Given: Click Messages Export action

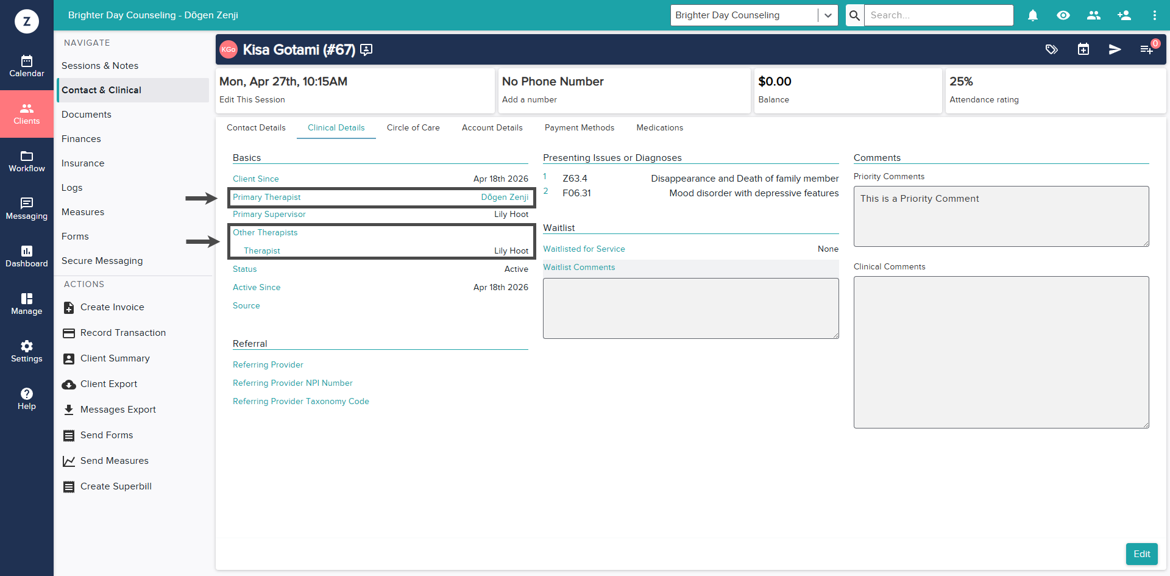Looking at the screenshot, I should point(110,410).
